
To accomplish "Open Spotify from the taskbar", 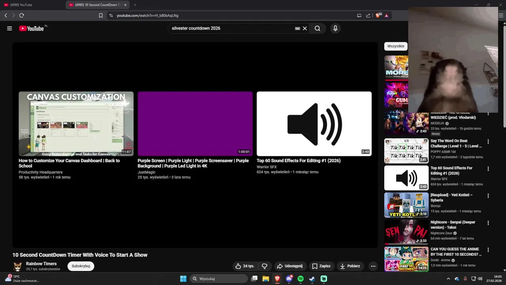I will [300, 279].
